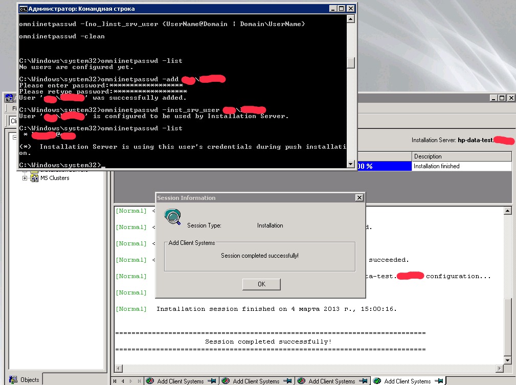Select the Installation finished cell
The width and height of the screenshot is (516, 385).
461,166
